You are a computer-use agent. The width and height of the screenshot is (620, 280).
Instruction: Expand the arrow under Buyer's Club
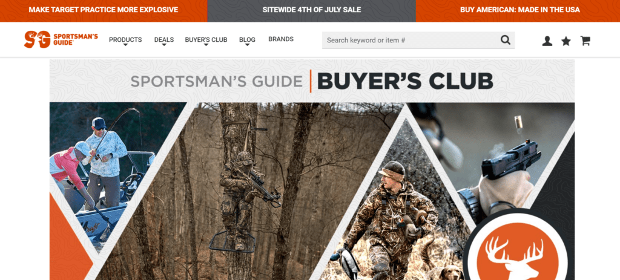[206, 45]
